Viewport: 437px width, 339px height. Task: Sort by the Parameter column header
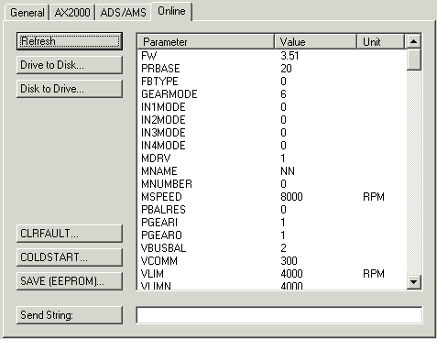pos(206,41)
